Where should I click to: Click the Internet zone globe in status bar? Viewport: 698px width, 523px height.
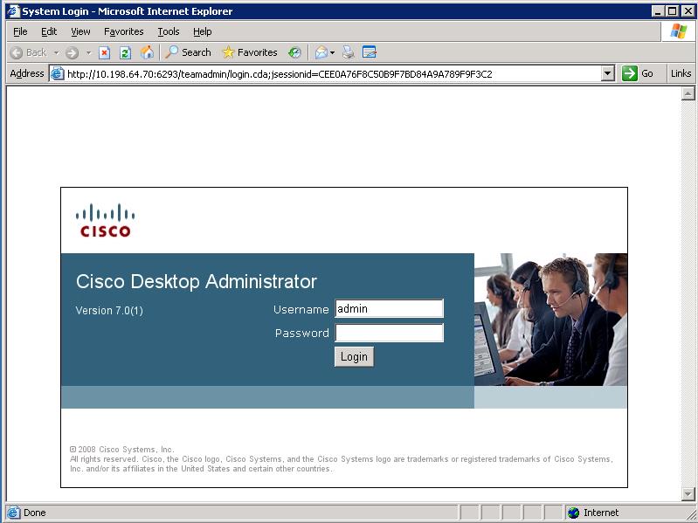point(573,513)
